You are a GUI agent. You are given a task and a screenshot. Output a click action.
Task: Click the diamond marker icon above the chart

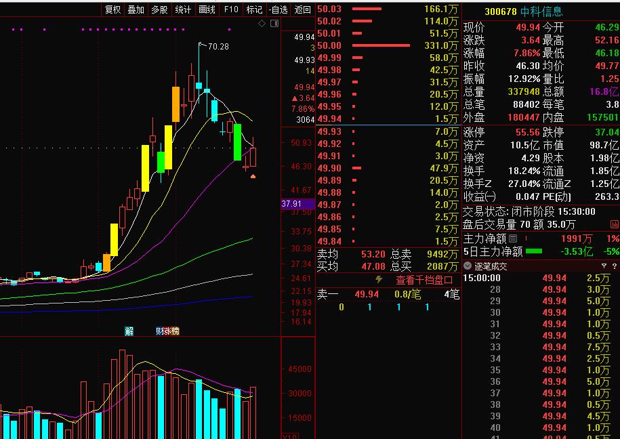262,24
